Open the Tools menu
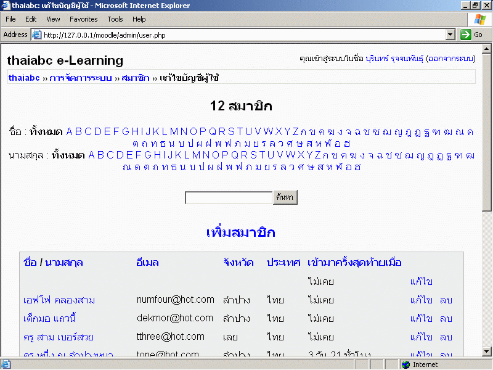Screen dimensions: 493x370 pos(115,19)
